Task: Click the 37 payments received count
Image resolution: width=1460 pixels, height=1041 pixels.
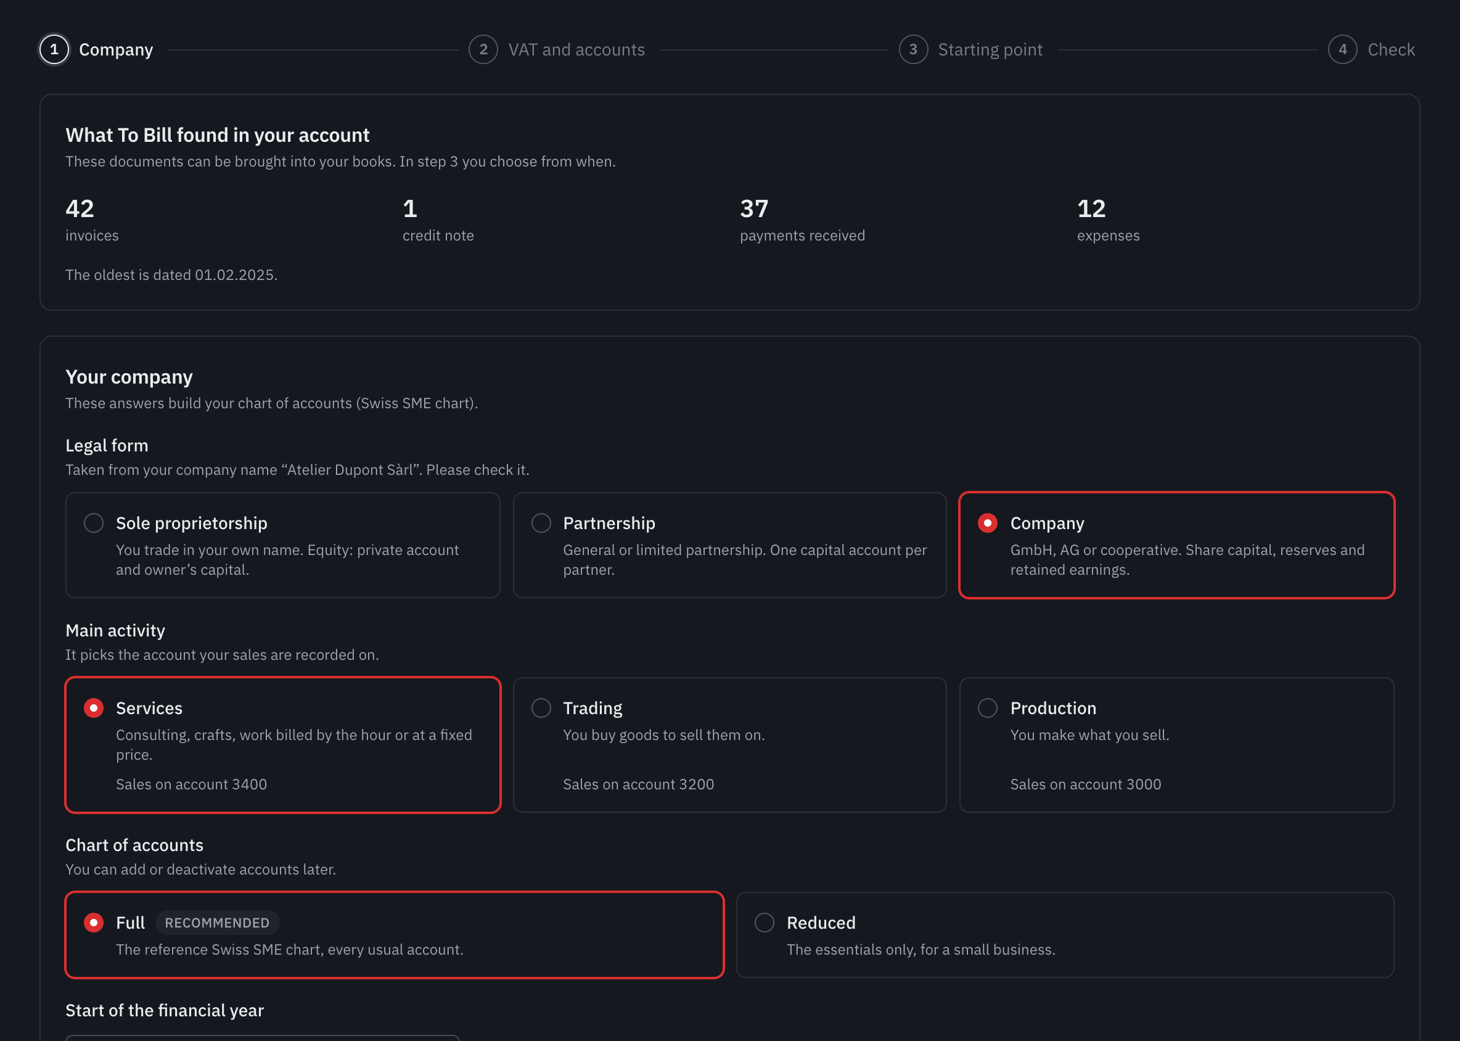Action: (x=753, y=208)
